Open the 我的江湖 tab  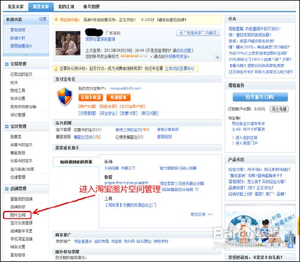click(66, 7)
